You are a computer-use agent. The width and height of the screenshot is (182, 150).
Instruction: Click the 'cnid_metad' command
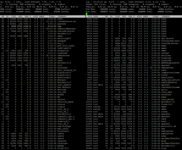167,99
